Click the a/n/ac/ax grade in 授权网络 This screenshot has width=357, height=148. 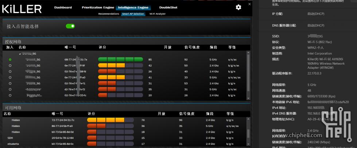pos(233,77)
